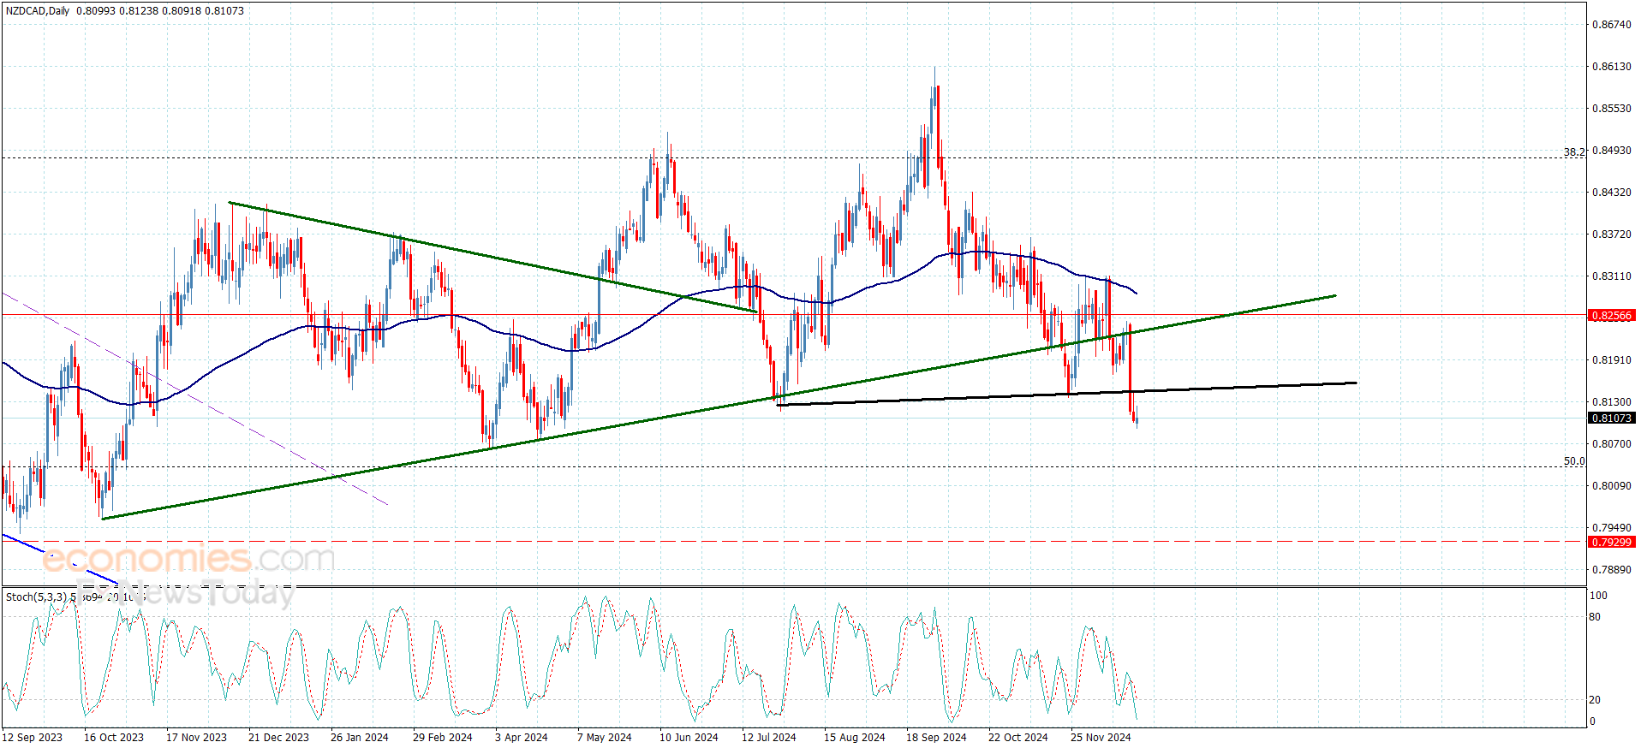Click the 12 Sep 2023 date label

click(x=33, y=737)
